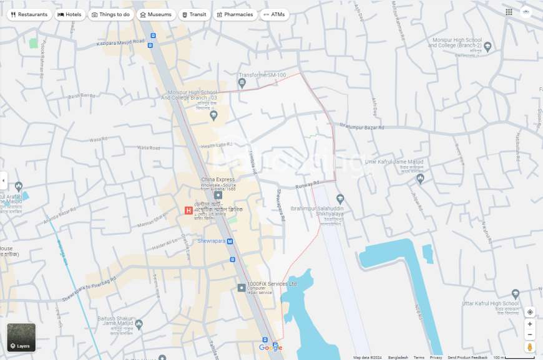Select the Runway Rd label
543x360 pixels.
point(307,184)
